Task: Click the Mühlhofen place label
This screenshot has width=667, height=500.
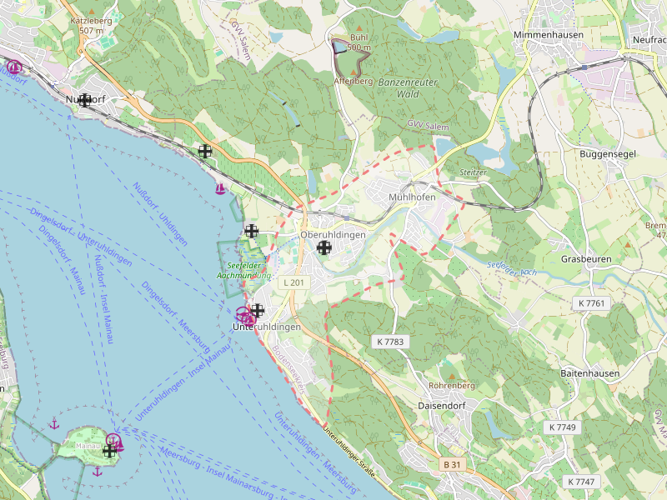Action: [x=412, y=197]
